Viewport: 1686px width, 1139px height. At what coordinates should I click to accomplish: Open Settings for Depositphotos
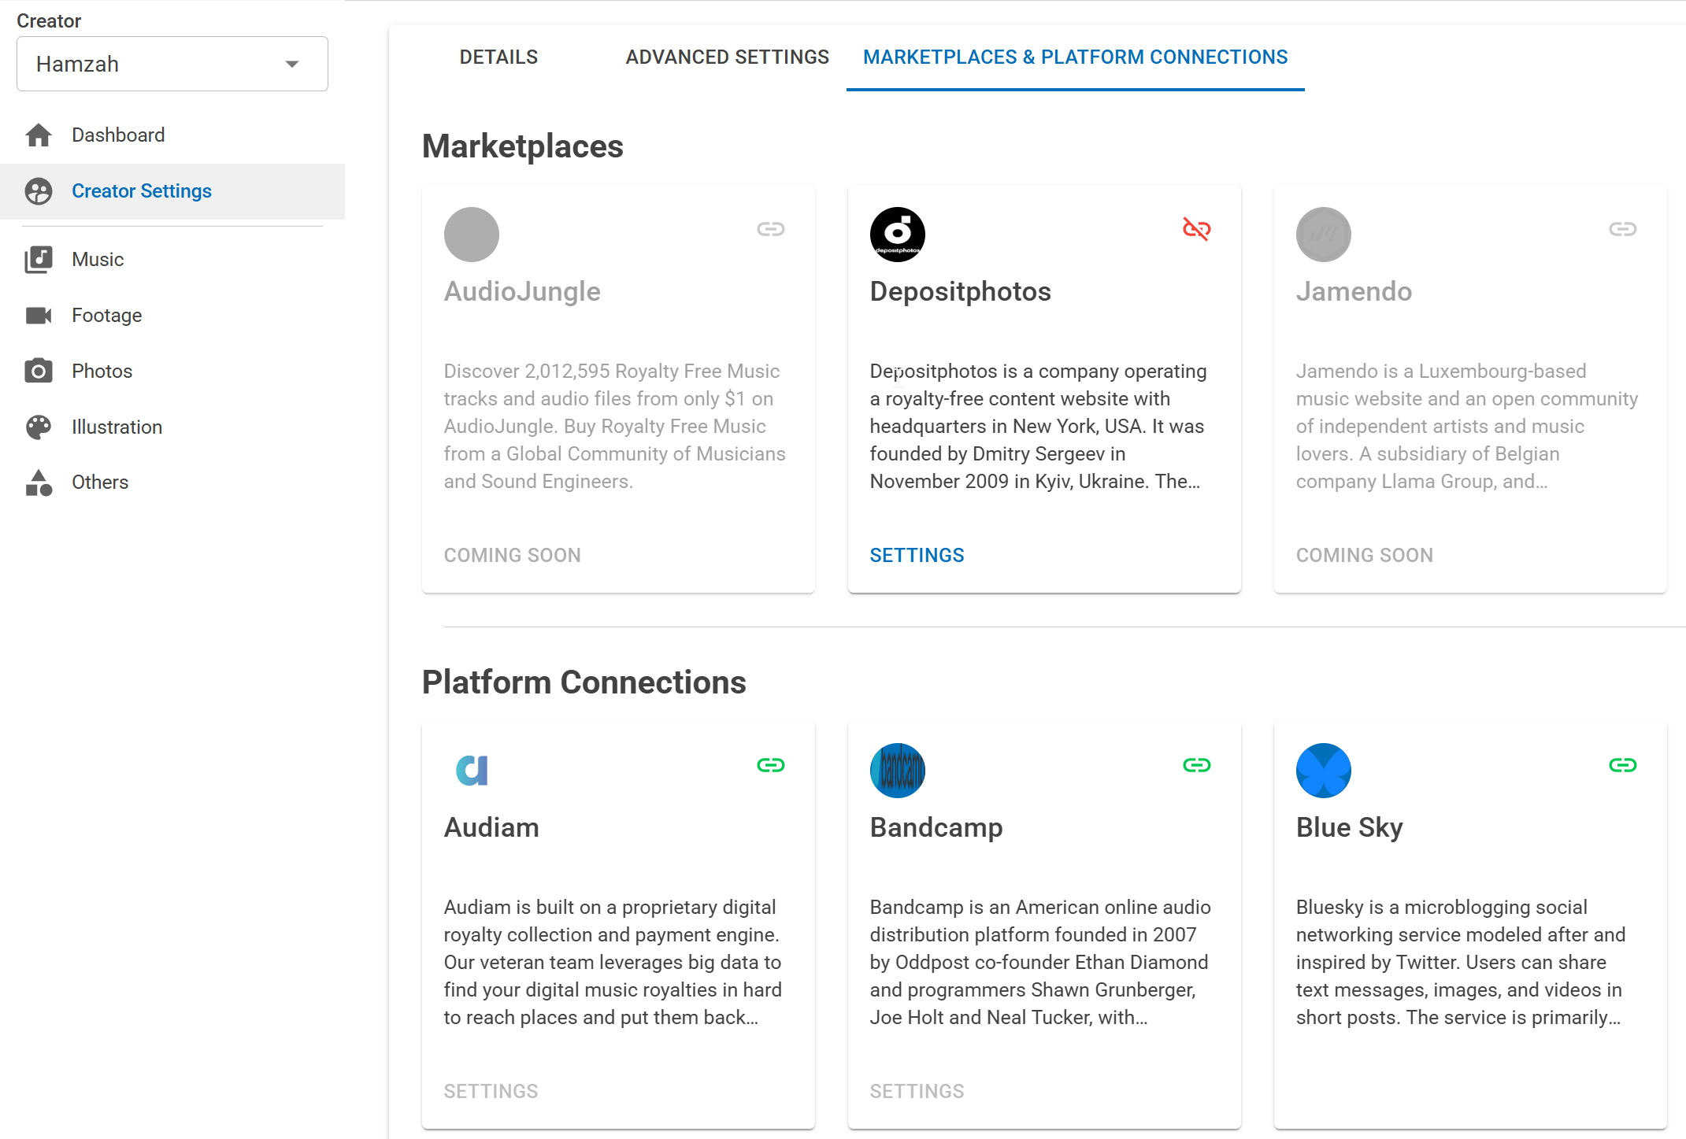coord(917,555)
